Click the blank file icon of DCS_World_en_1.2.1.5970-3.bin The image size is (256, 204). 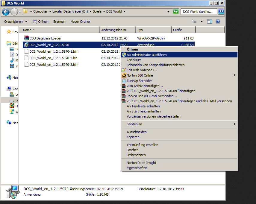coord(26,65)
